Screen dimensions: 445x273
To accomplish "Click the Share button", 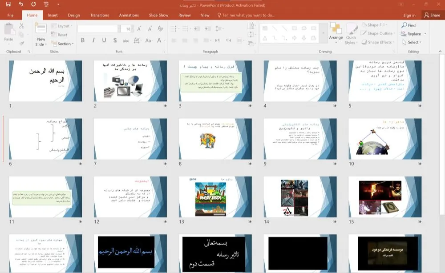I will click(432, 15).
